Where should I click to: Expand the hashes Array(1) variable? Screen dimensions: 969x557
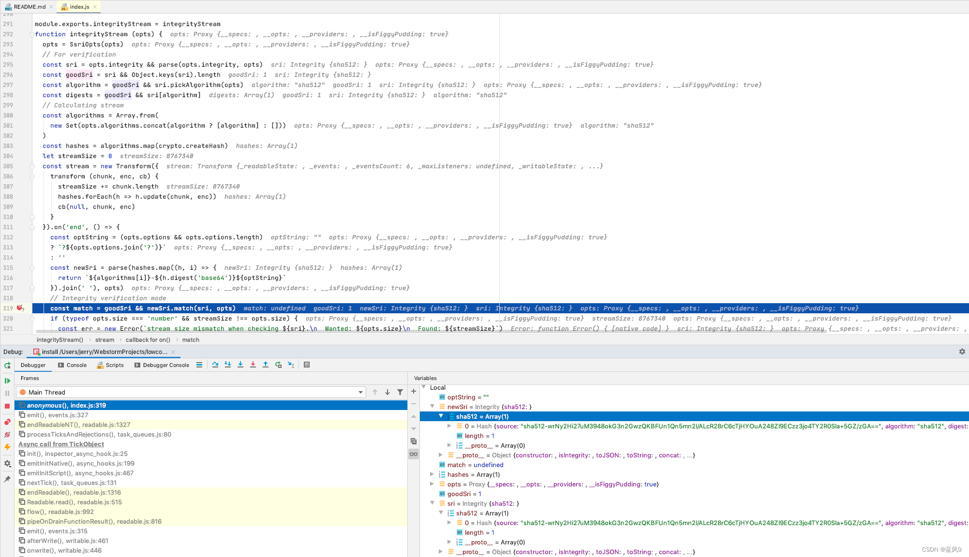[432, 475]
